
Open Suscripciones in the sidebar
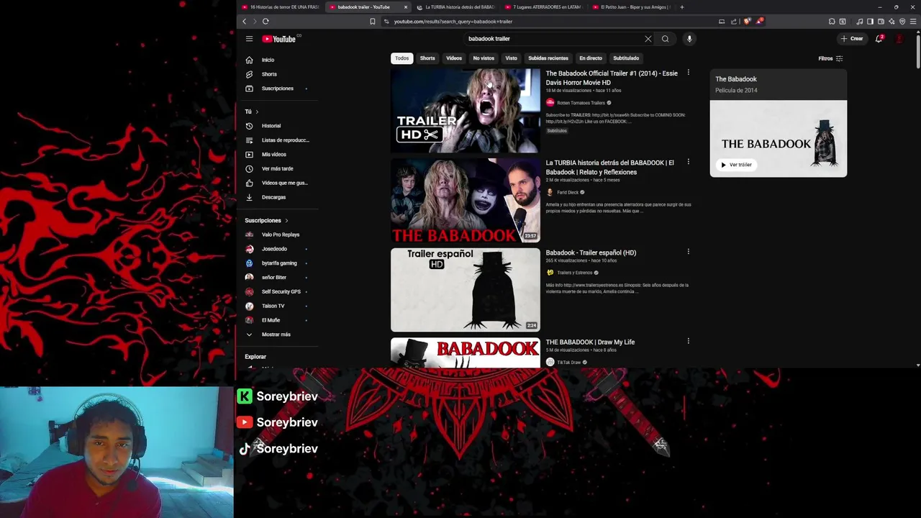[278, 88]
